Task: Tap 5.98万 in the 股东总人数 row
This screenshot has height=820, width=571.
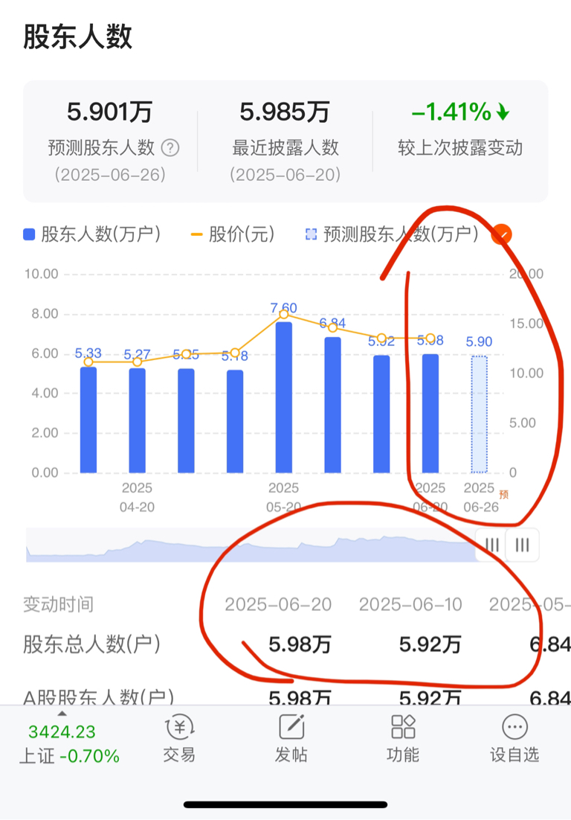Action: click(x=300, y=644)
